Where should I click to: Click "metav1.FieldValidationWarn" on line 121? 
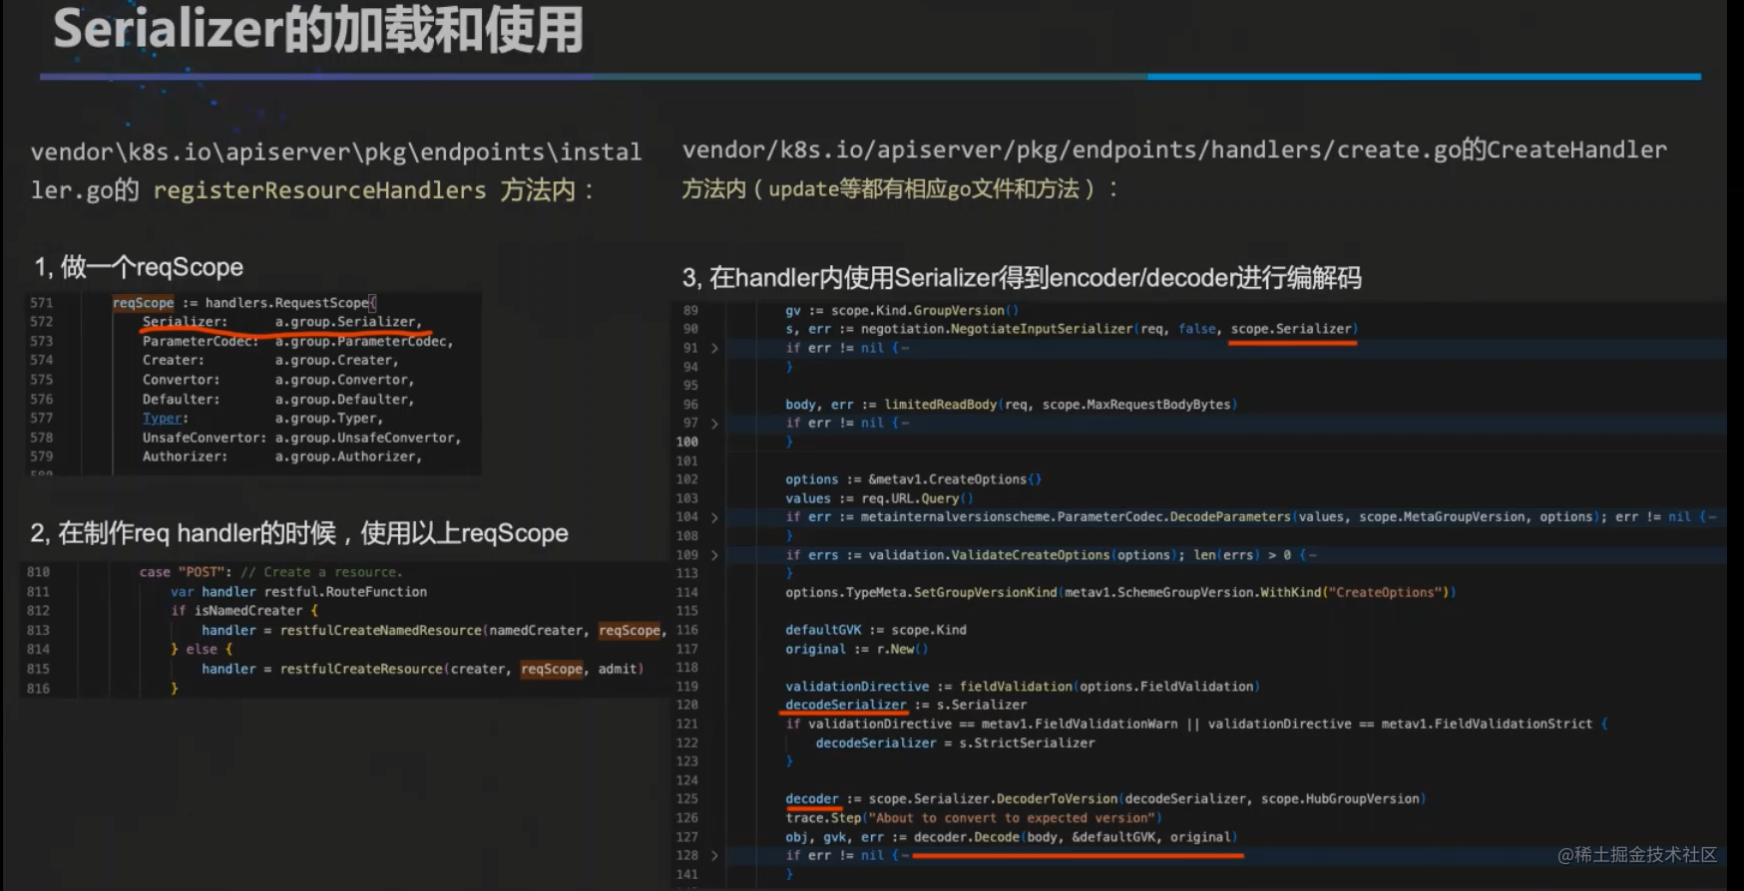click(x=1080, y=725)
